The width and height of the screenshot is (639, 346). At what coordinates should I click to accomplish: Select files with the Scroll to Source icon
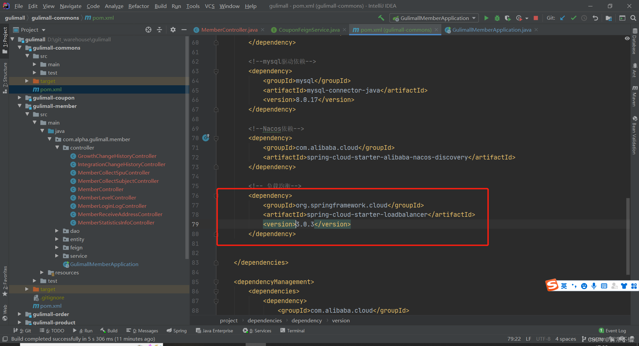pos(148,30)
